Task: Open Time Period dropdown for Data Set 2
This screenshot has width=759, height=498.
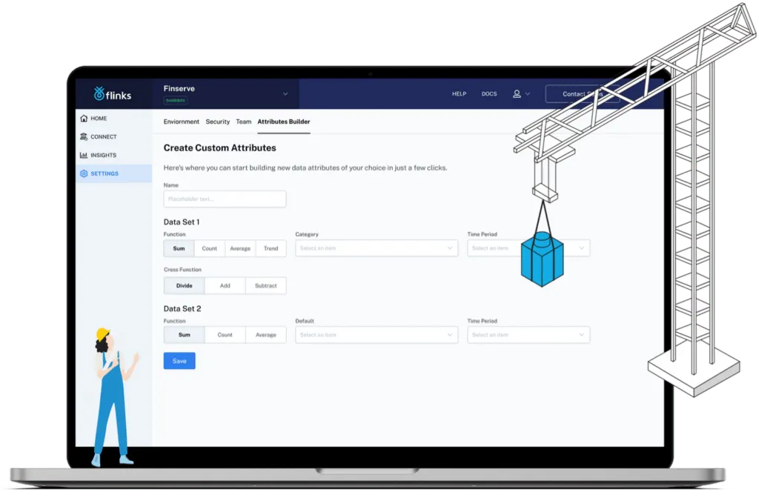Action: click(528, 334)
